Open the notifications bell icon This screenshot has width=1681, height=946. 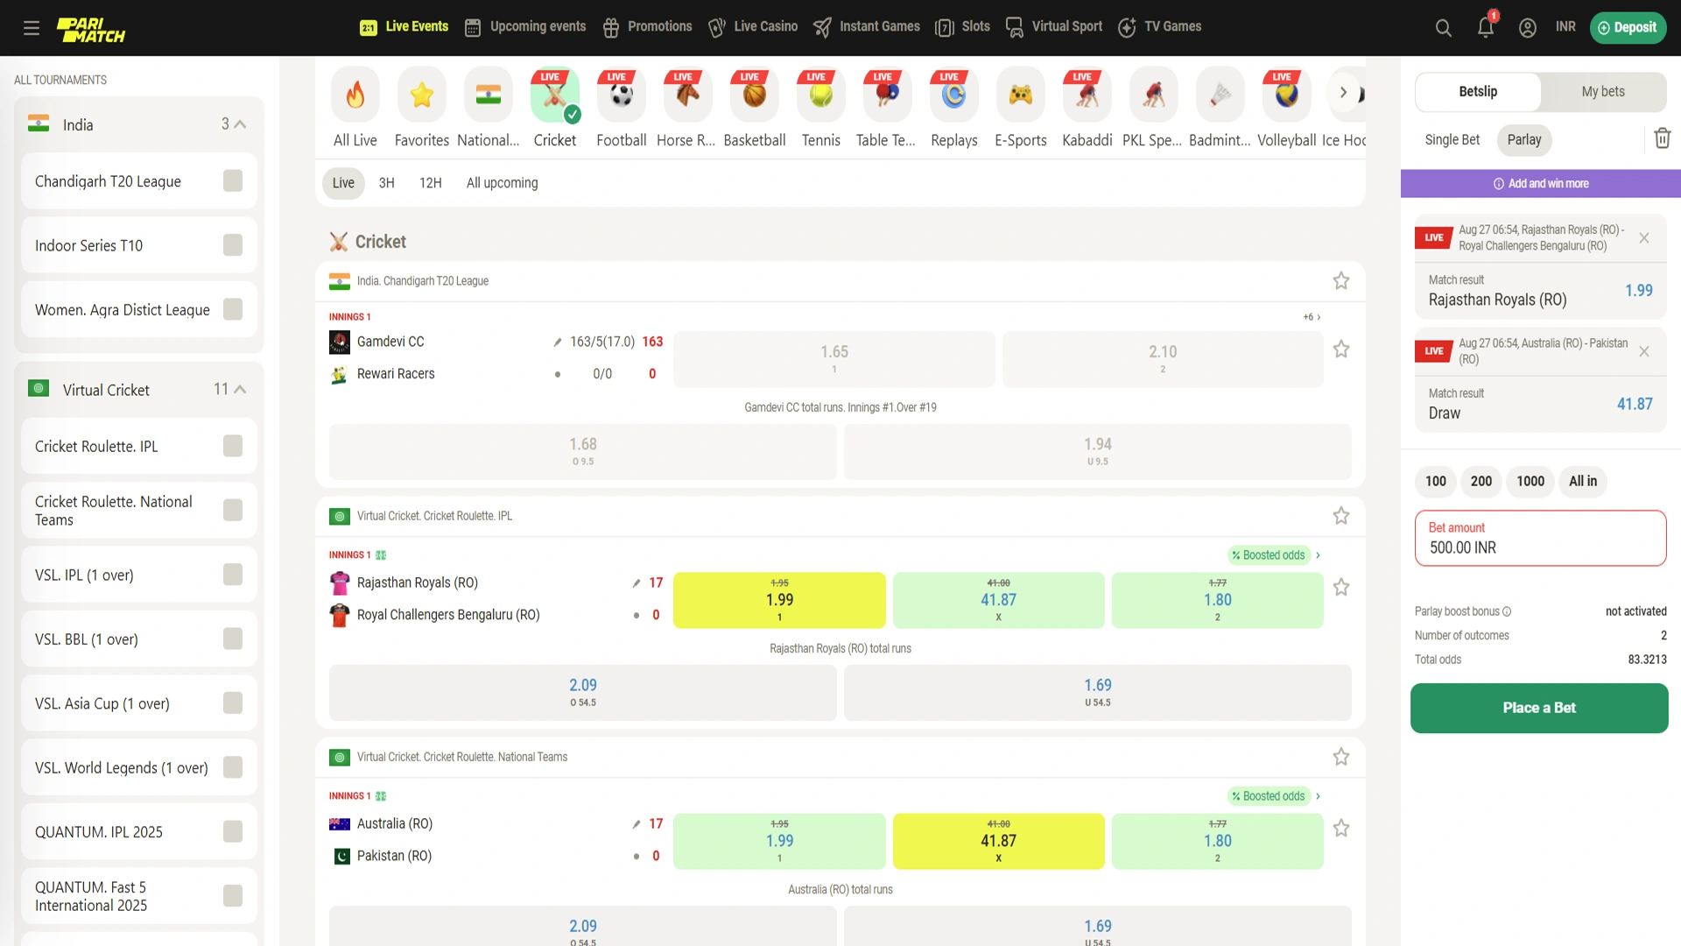pyautogui.click(x=1485, y=28)
